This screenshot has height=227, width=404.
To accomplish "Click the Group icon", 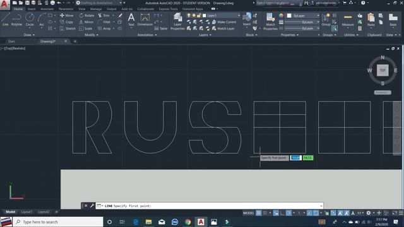I will coord(326,20).
